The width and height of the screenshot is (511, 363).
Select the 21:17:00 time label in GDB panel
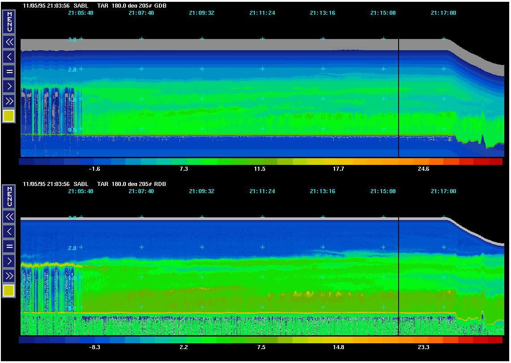click(x=443, y=13)
